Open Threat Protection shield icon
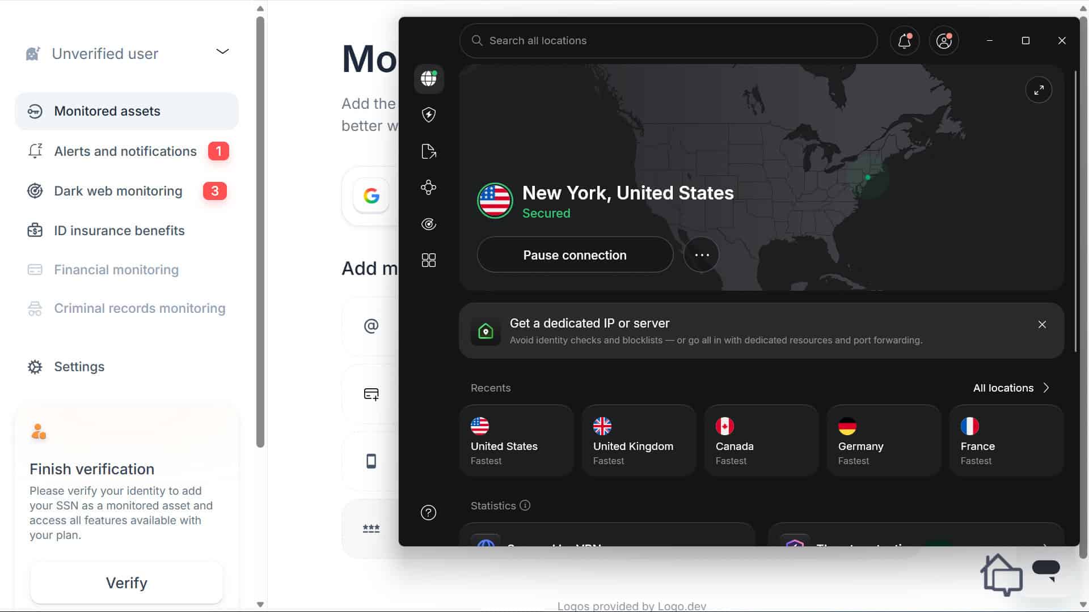Image resolution: width=1089 pixels, height=612 pixels. tap(429, 114)
